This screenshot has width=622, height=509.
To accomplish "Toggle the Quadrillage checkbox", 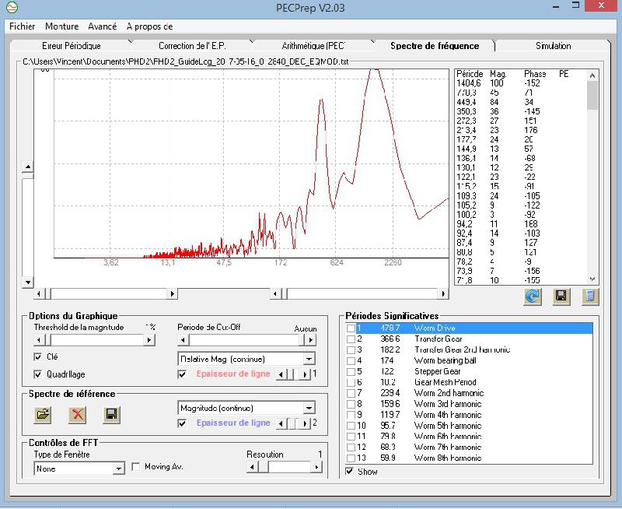I will tap(37, 374).
